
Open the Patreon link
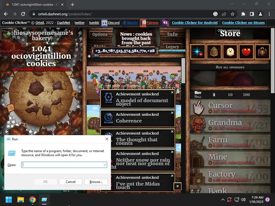pos(153,23)
